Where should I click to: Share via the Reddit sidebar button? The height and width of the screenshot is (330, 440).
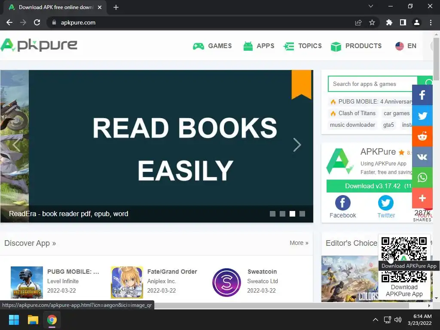[x=422, y=136]
